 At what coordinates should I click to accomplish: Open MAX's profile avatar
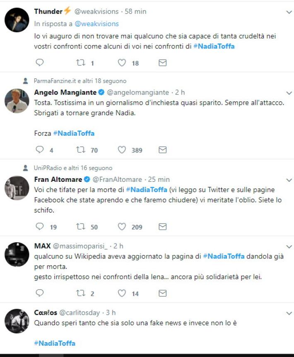(17, 254)
